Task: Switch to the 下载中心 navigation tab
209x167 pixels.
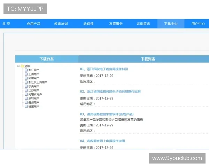Action: [x=171, y=24]
